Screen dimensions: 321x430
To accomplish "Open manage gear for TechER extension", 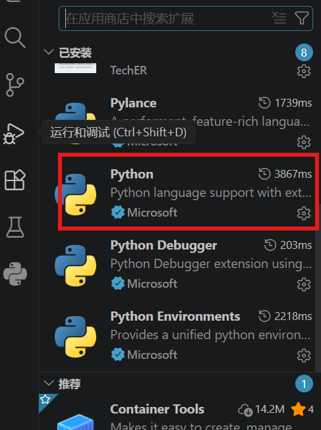I will [304, 71].
